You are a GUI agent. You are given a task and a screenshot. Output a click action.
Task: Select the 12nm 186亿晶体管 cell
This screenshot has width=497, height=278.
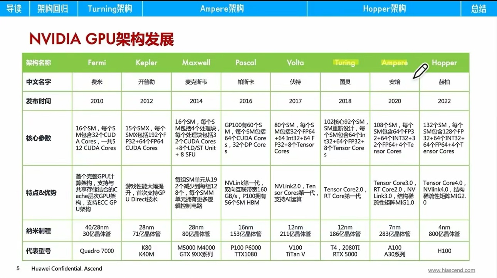pos(345,231)
